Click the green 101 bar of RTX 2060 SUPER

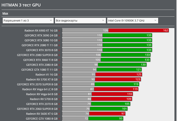tap(109, 109)
